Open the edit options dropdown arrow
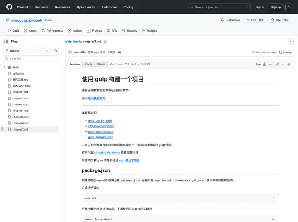The image size is (298, 222). tap(282, 64)
